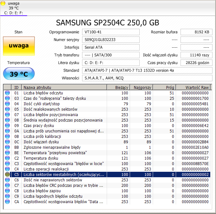Click the status orb beside attribute 08
Screen dimensions: 216x214
point(7,120)
